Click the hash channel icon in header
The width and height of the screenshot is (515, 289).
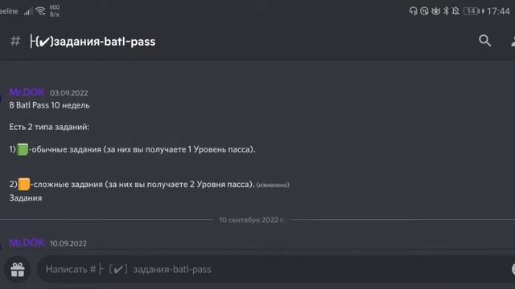tap(15, 41)
